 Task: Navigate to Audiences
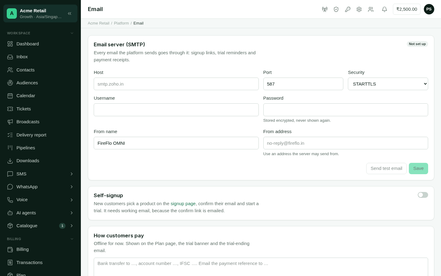pyautogui.click(x=40, y=83)
